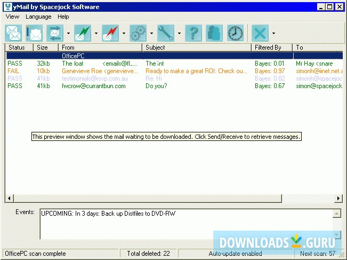Open the Language menu

38,17
